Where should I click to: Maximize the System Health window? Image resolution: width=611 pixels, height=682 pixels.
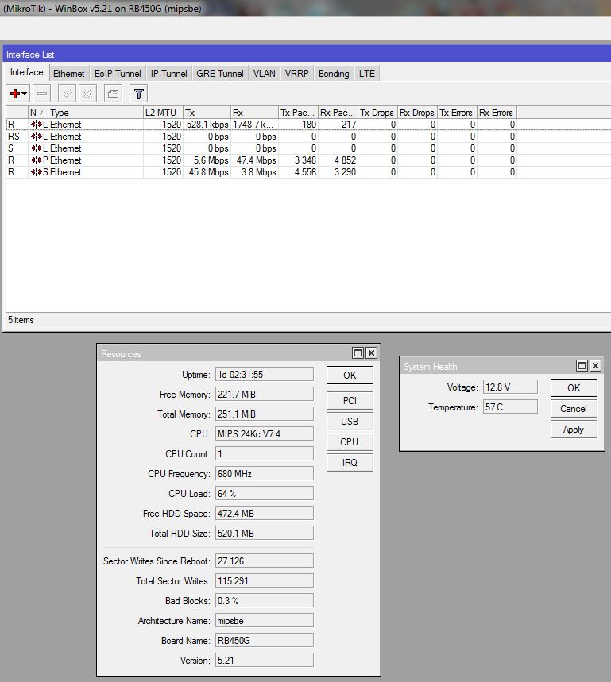tap(582, 366)
